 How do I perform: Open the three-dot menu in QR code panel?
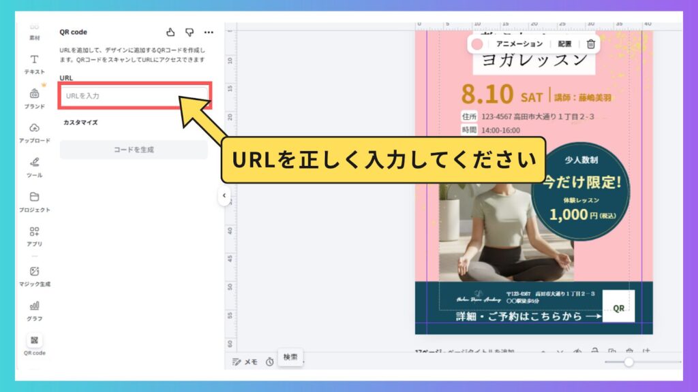[x=209, y=32]
